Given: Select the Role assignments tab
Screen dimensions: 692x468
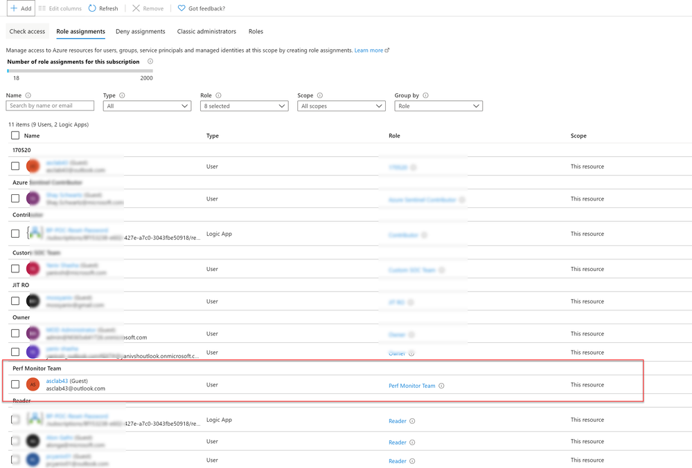Looking at the screenshot, I should (81, 32).
